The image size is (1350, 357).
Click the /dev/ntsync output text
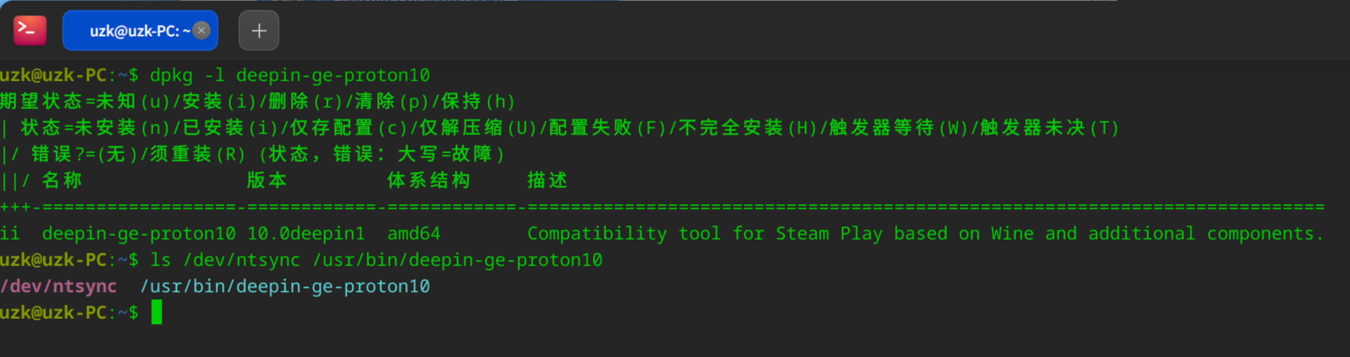(58, 286)
